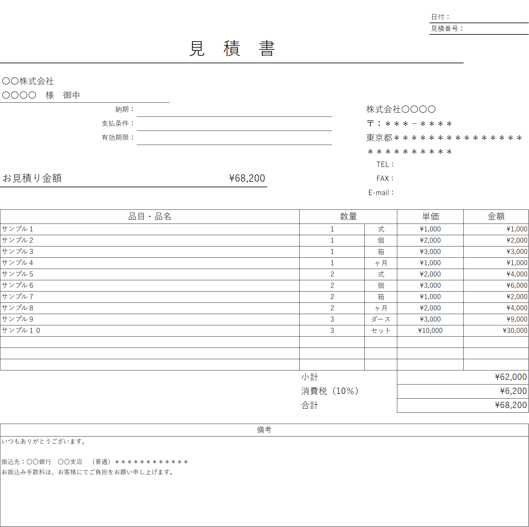Select the estimate title 見積書
The image size is (529, 527).
coord(231,49)
